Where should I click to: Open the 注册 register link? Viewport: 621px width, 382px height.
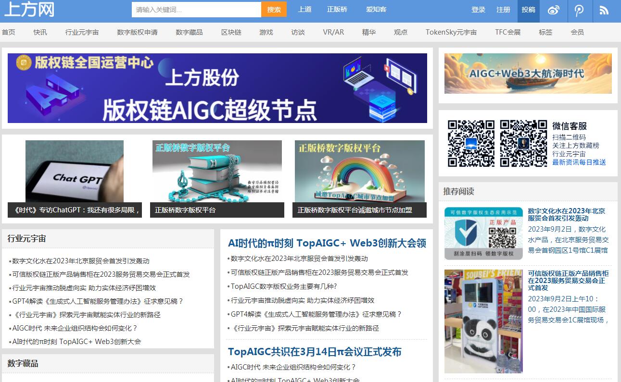coord(503,10)
